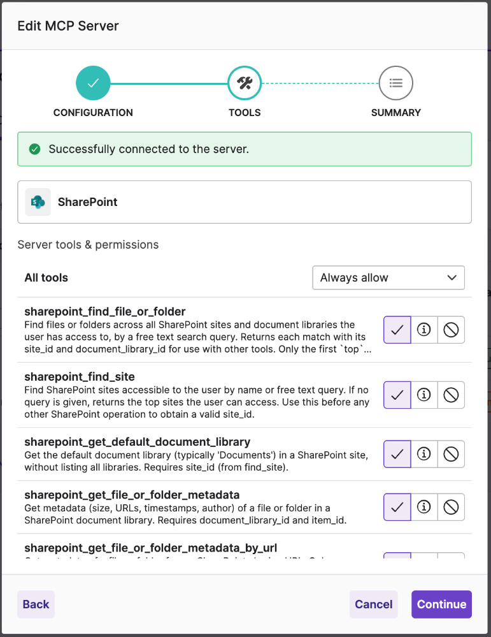View info for sharepoint_get_default_document_library
Image resolution: width=491 pixels, height=637 pixels.
tap(424, 454)
